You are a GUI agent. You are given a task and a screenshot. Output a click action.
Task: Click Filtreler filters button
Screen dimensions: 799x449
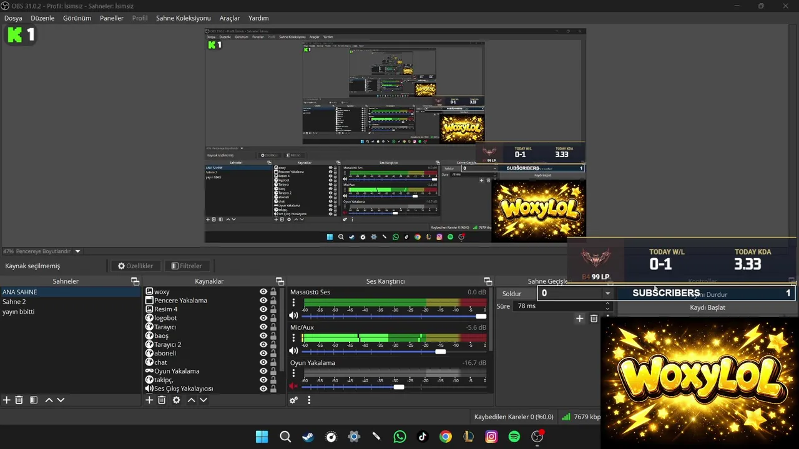(x=187, y=266)
